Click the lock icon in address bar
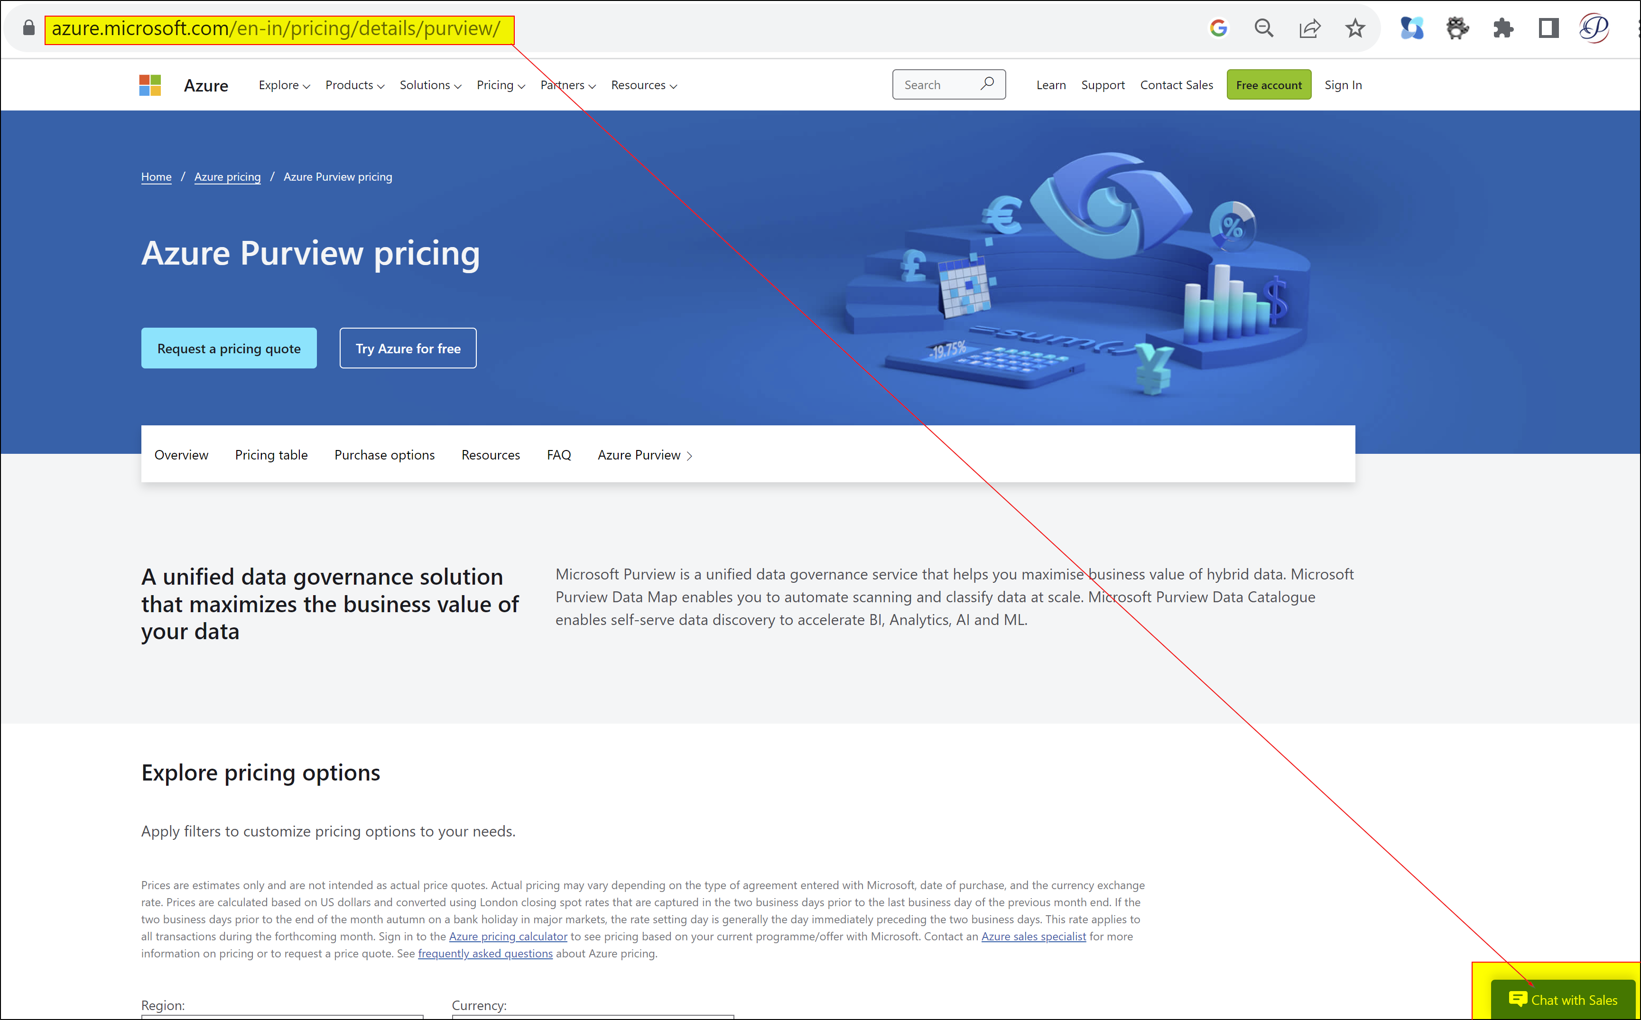1641x1020 pixels. (28, 28)
